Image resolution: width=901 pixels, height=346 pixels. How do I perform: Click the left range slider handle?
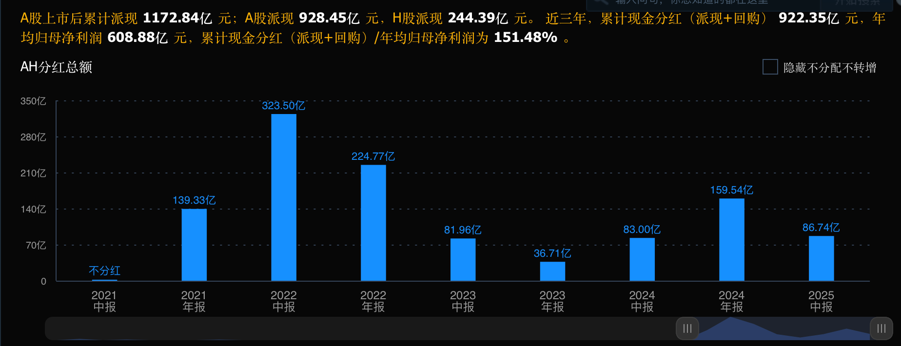point(687,328)
